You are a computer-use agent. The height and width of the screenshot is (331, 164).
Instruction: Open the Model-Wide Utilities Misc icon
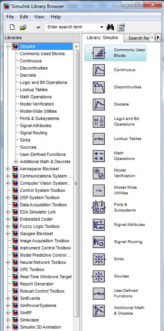pos(99,190)
